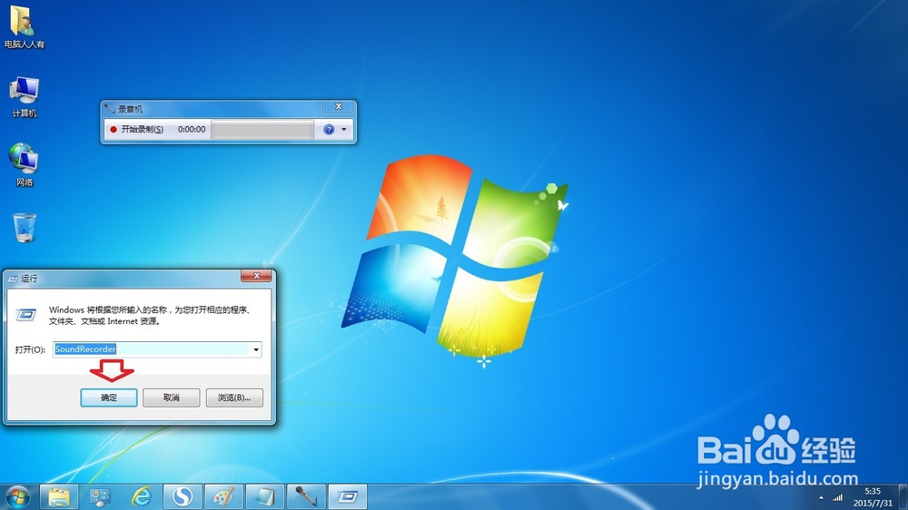Expand the arrow next to Sound Recorder help
908x510 pixels.
click(344, 130)
